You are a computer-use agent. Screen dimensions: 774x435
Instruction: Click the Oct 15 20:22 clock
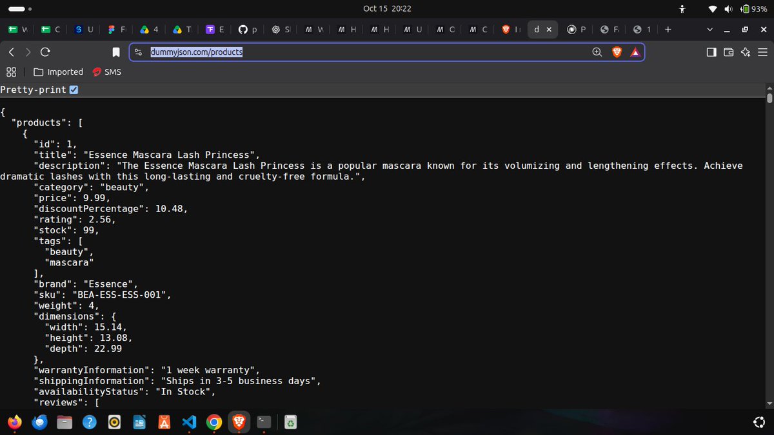(x=387, y=9)
